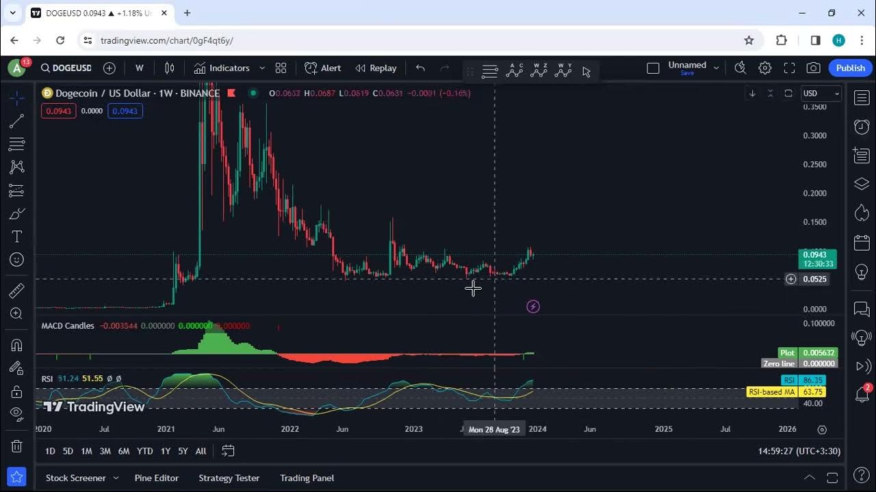876x492 pixels.
Task: Open the Pine Editor tab
Action: click(156, 478)
